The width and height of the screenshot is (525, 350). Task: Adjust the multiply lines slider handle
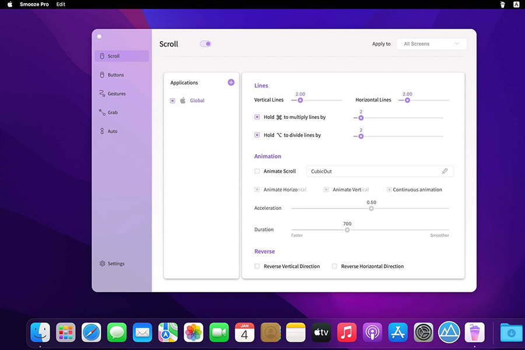(361, 118)
